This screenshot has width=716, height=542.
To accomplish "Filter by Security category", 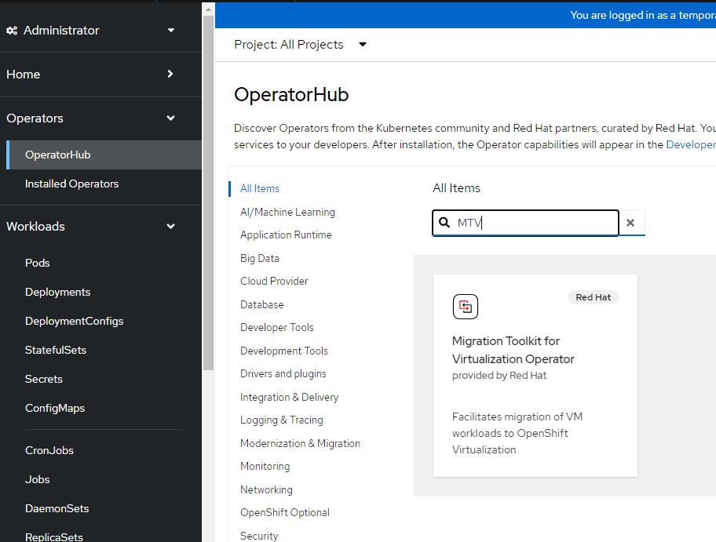I will [259, 536].
